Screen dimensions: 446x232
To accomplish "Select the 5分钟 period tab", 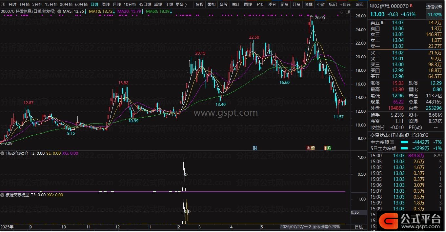I will (x=37, y=5).
